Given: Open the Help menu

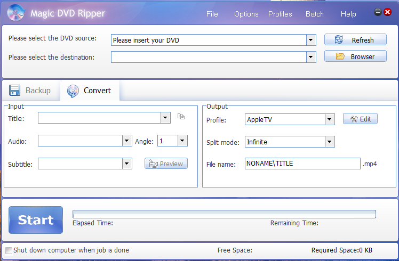Looking at the screenshot, I should (348, 14).
